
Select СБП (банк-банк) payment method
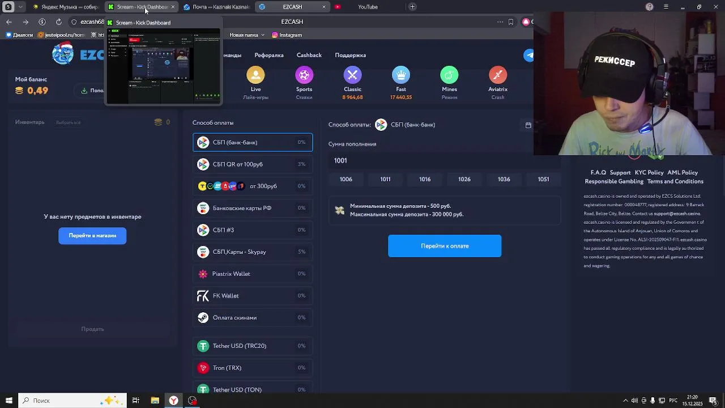tap(253, 142)
